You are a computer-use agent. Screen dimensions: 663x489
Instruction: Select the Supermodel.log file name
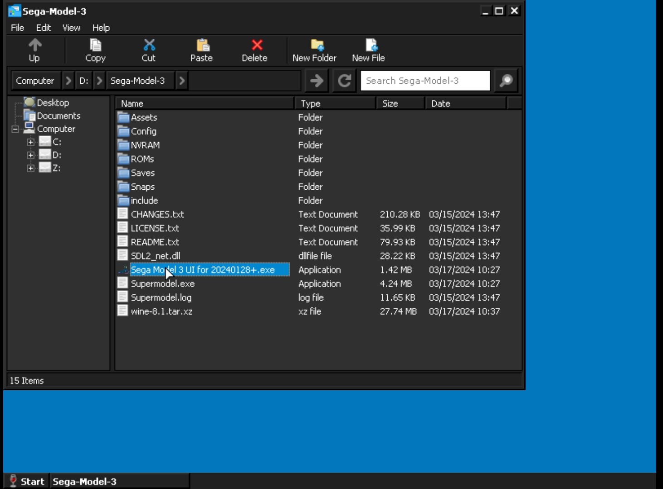[161, 297]
